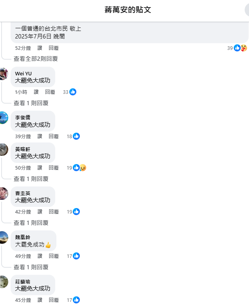Expand the 1 reply under 黃暄軒's comment
This screenshot has height=305, width=249.
click(x=31, y=179)
